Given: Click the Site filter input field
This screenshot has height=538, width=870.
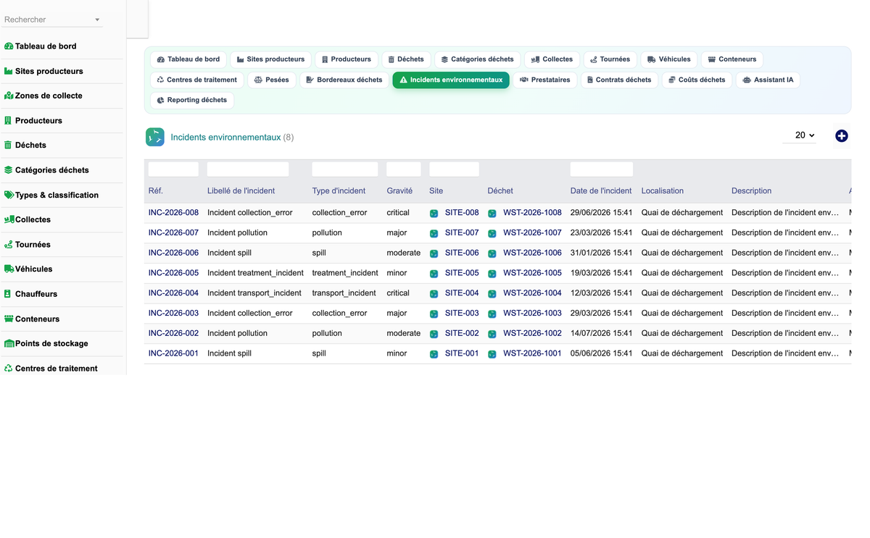Looking at the screenshot, I should [454, 169].
